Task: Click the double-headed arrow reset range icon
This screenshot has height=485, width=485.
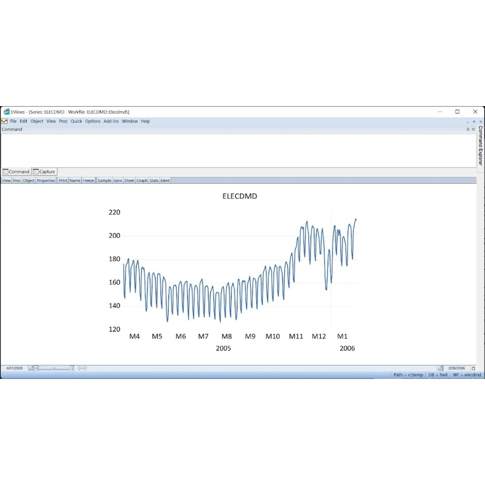Action: [82, 368]
